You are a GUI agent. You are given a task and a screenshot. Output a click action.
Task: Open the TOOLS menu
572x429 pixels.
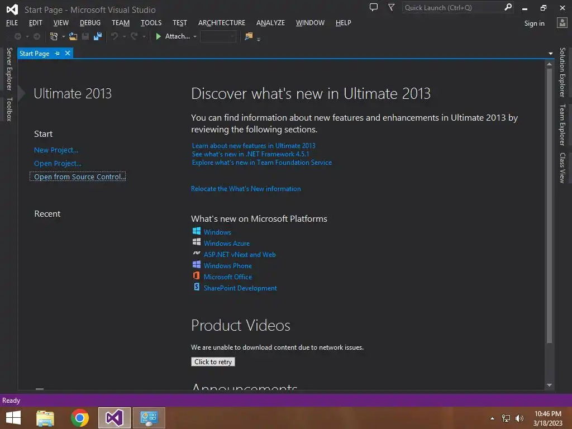point(151,22)
